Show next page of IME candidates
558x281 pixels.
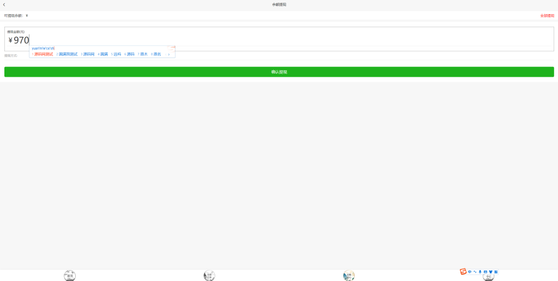tap(169, 54)
